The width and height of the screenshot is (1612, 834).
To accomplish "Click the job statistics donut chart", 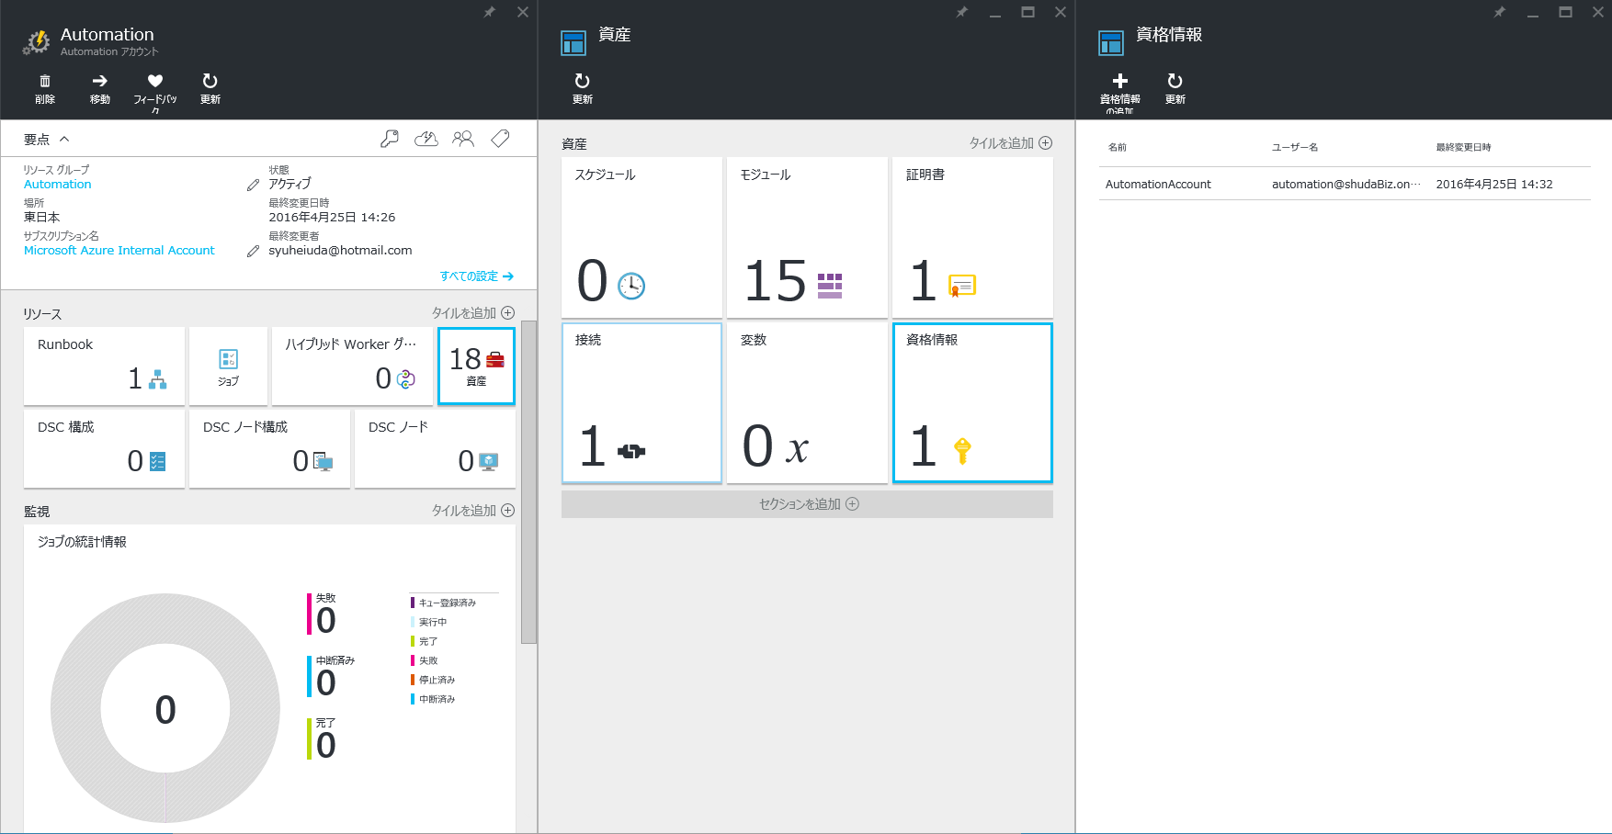I will point(165,708).
